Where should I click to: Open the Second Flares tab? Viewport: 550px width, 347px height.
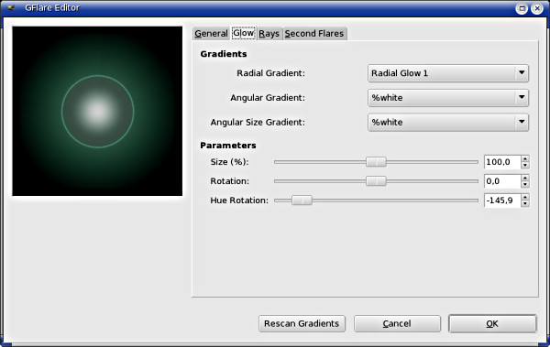(314, 34)
